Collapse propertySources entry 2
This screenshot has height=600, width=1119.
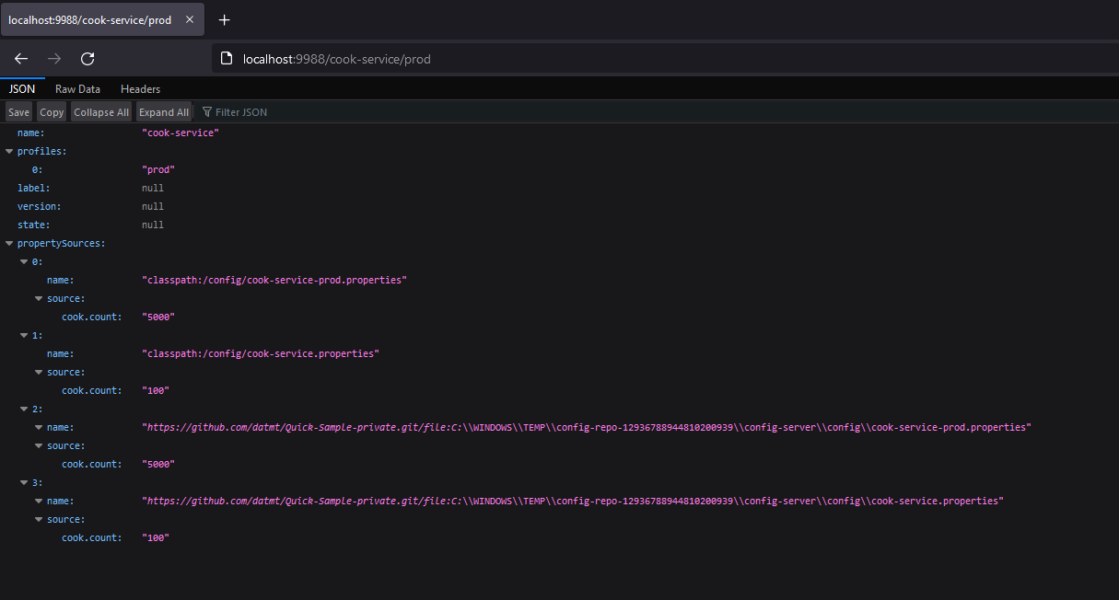click(x=23, y=408)
